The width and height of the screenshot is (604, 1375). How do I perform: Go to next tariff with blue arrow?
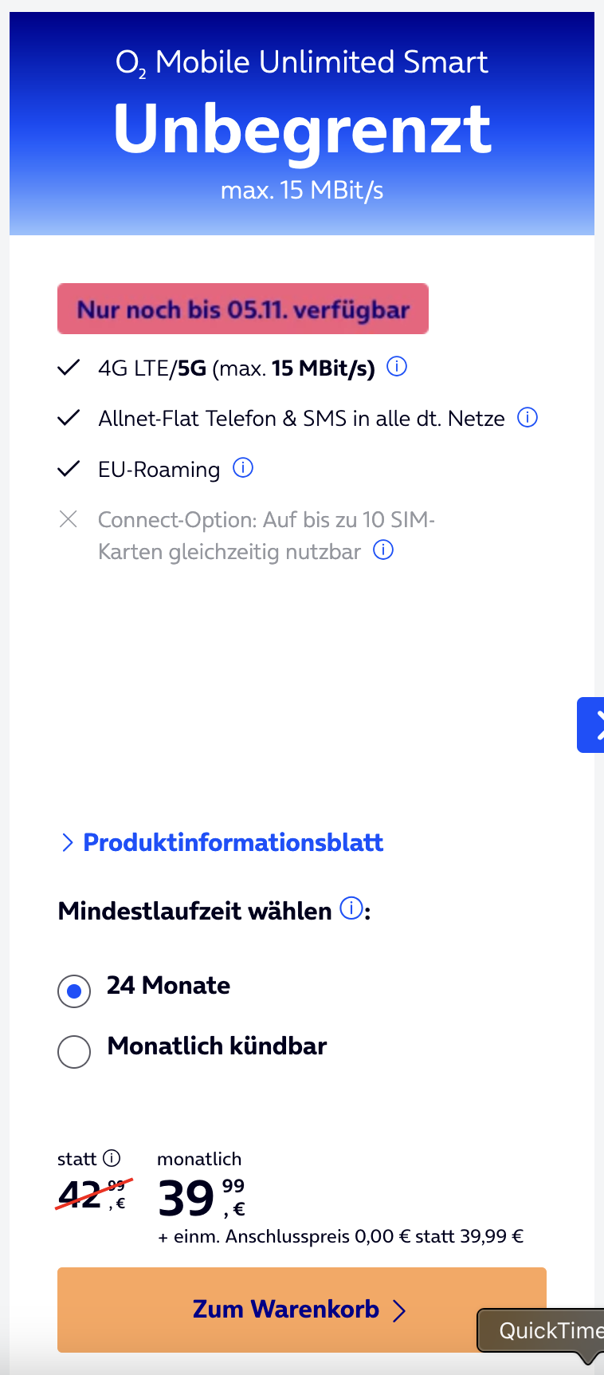(591, 724)
